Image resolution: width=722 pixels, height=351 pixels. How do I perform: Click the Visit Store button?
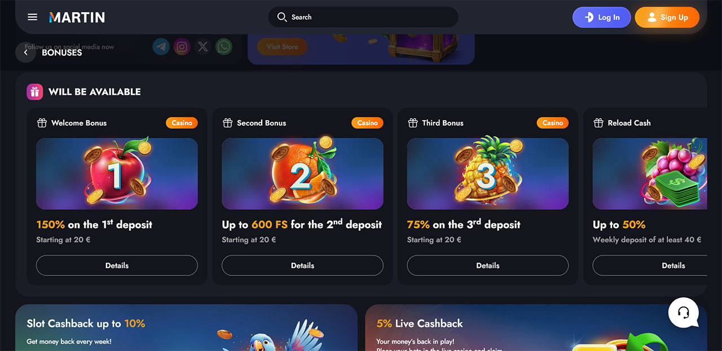point(282,47)
